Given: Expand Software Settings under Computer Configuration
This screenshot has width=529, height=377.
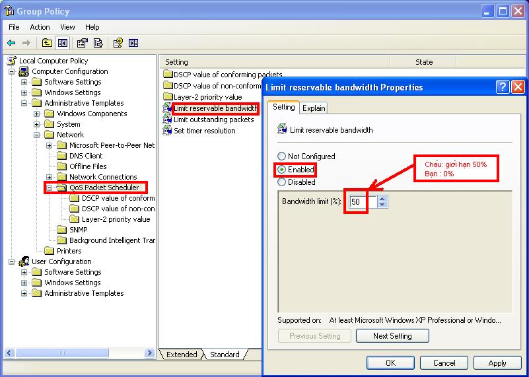Looking at the screenshot, I should [24, 82].
